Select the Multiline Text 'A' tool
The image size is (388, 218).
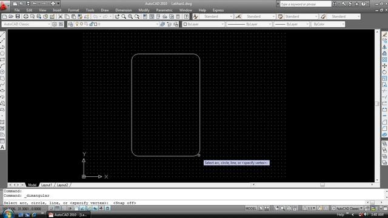pyautogui.click(x=2, y=147)
